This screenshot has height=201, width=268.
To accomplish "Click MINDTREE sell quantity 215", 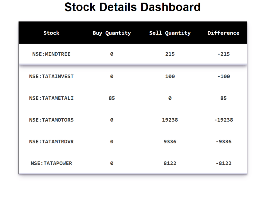I will (170, 54).
